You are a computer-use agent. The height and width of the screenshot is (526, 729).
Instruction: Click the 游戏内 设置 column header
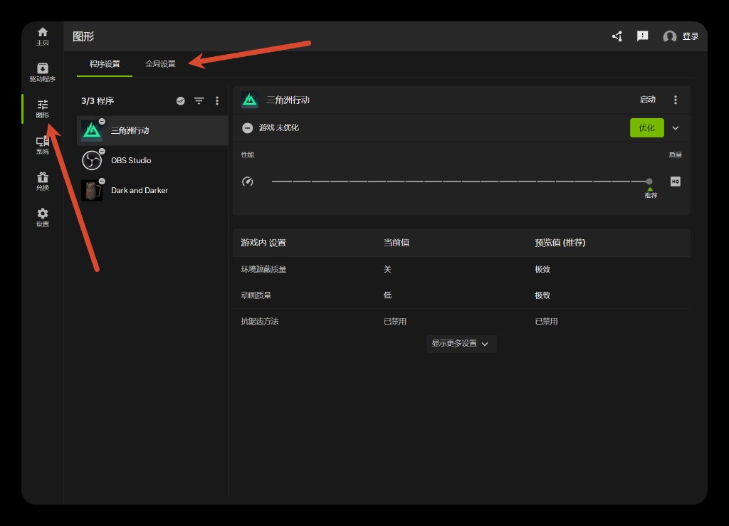pyautogui.click(x=263, y=243)
